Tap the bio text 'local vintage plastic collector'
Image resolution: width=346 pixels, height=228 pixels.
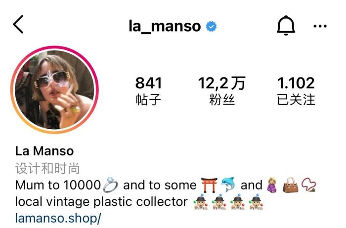coord(101,201)
